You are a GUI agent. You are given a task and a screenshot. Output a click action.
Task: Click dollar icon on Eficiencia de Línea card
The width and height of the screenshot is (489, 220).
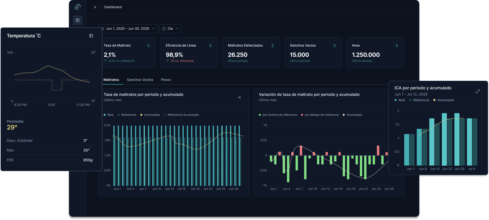[210, 46]
